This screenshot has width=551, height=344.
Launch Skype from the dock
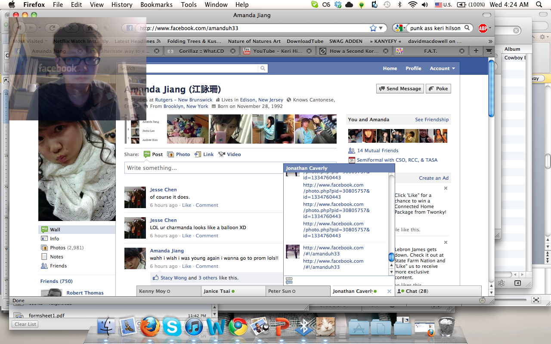[172, 328]
